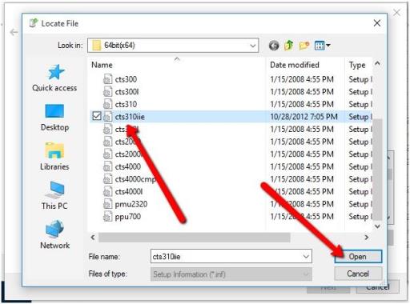Click the File name text field
Screen dimensions: 410x304
coord(227,257)
